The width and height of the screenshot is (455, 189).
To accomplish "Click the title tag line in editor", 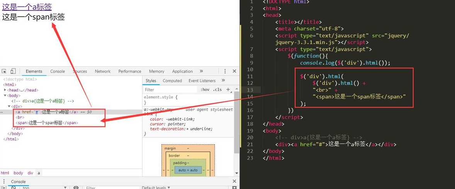I will click(x=299, y=22).
